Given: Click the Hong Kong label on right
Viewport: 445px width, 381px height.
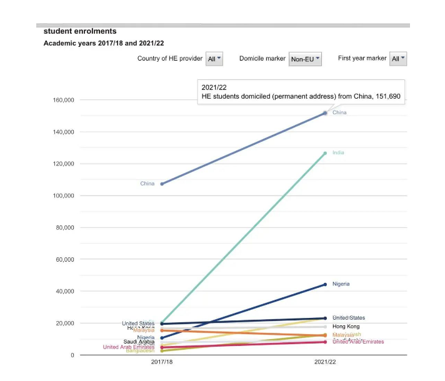Looking at the screenshot, I should pyautogui.click(x=346, y=327).
